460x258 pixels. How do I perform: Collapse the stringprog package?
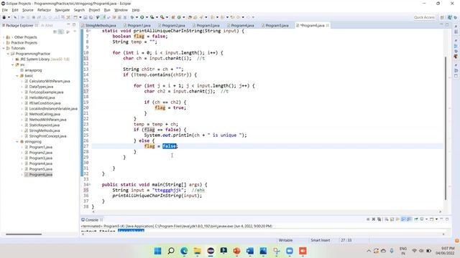[x=17, y=142]
